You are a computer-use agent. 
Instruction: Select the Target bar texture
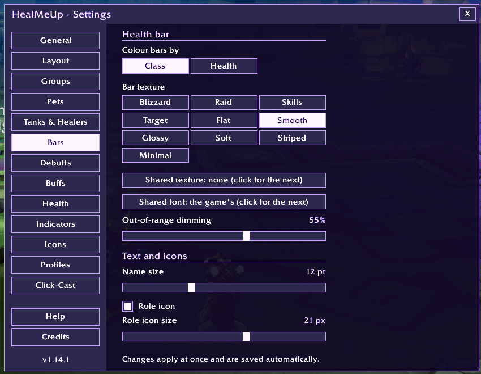(156, 120)
